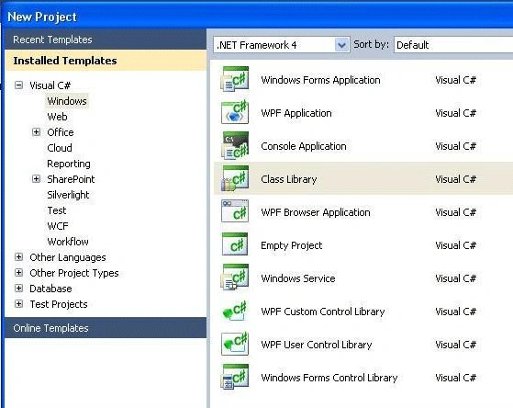Select the Windows Service template icon
Image resolution: width=513 pixels, height=408 pixels.
tap(235, 278)
